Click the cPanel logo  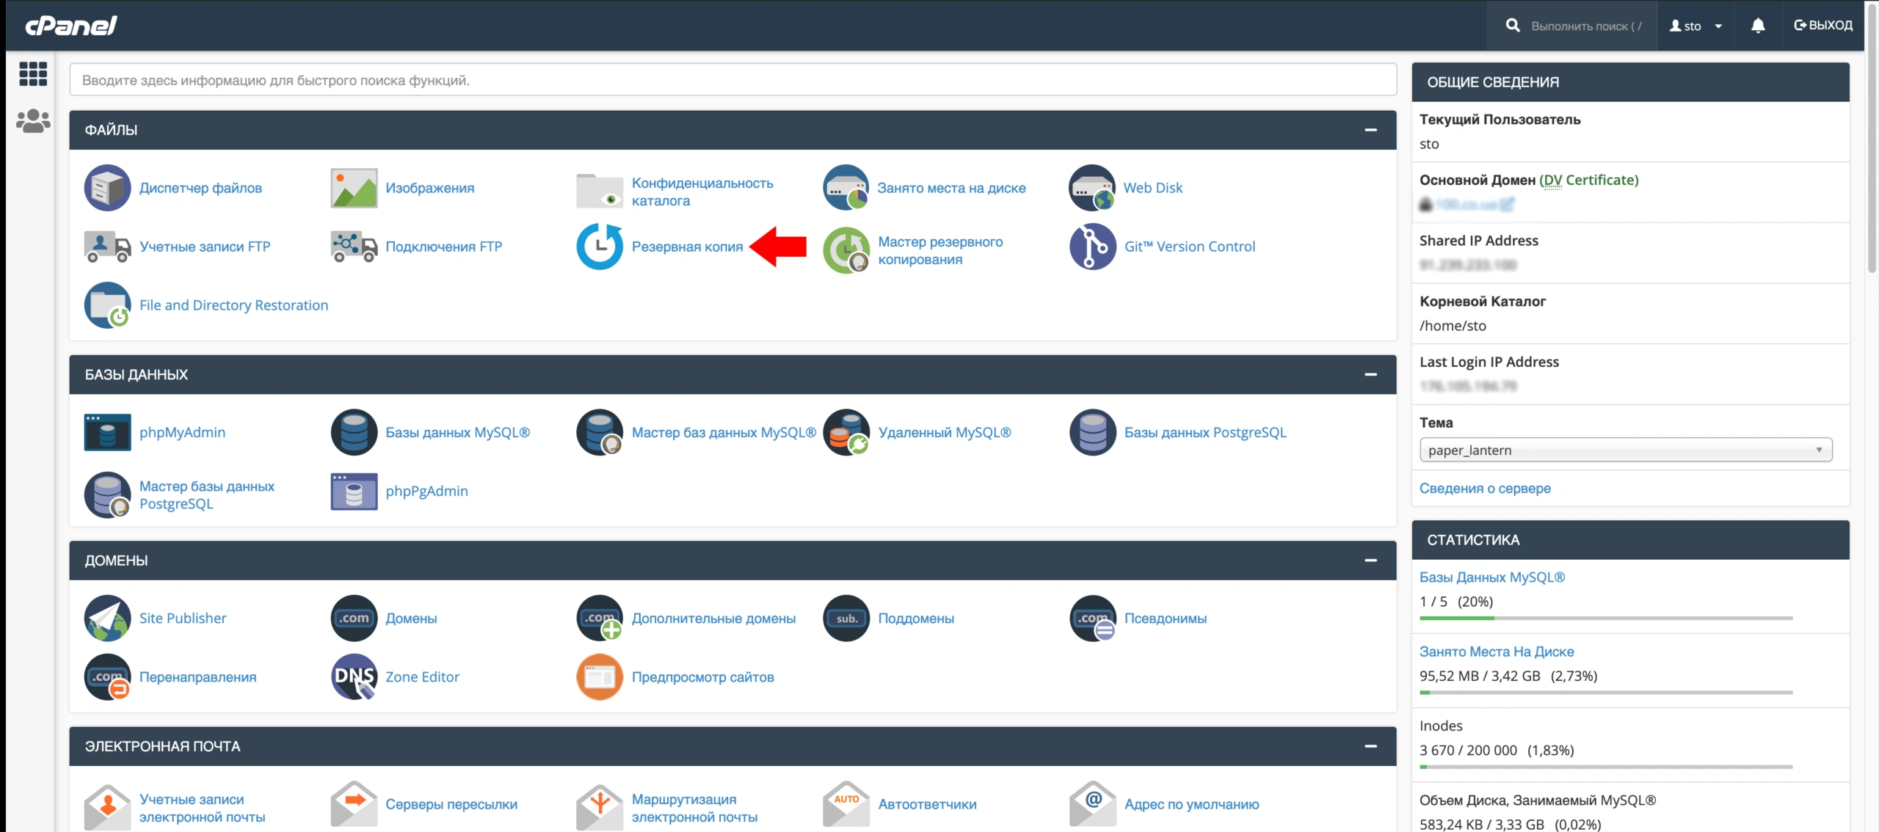click(x=71, y=26)
